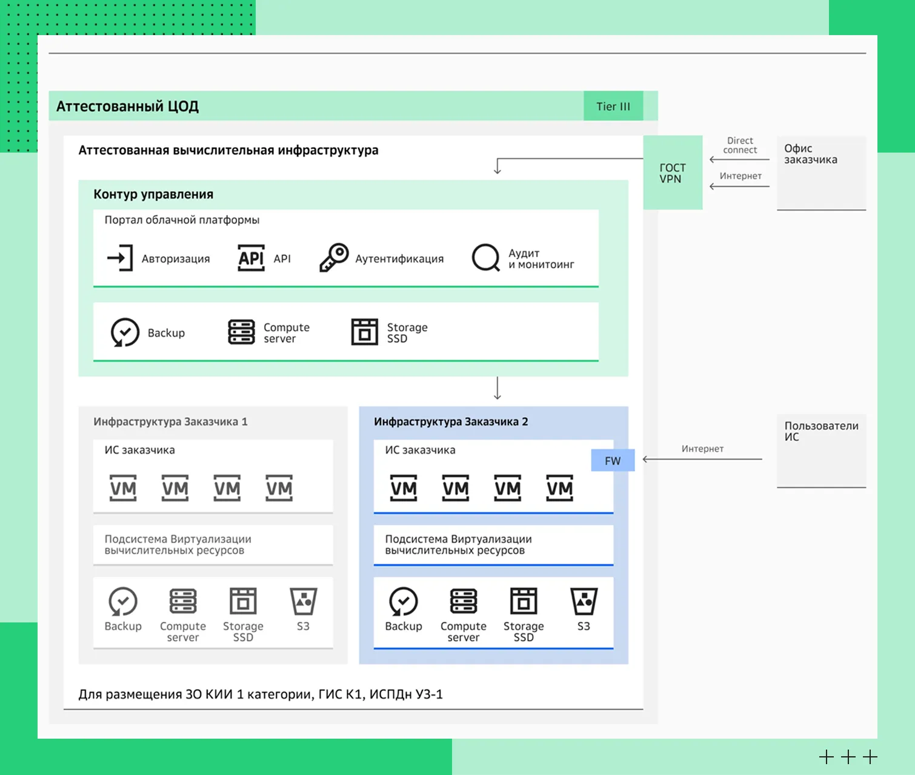This screenshot has width=915, height=775.
Task: Select the Пользователи ИС box
Action: click(x=821, y=450)
